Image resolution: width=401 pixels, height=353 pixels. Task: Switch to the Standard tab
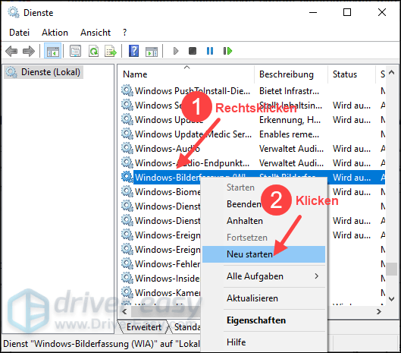tap(186, 327)
